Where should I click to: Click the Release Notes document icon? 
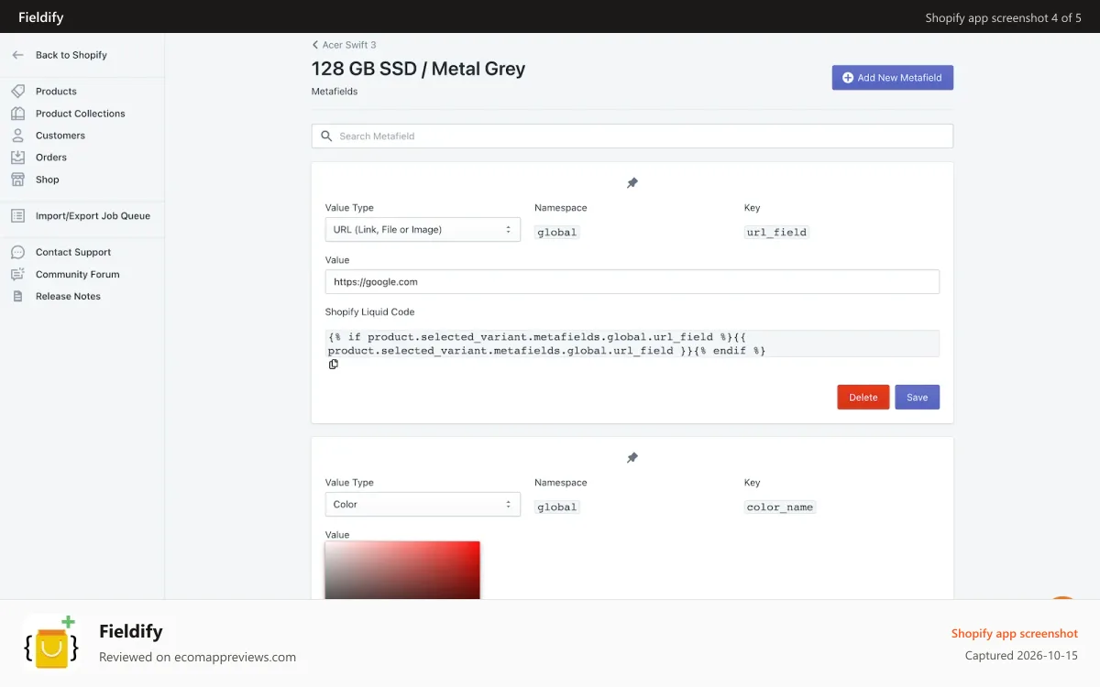(x=17, y=296)
